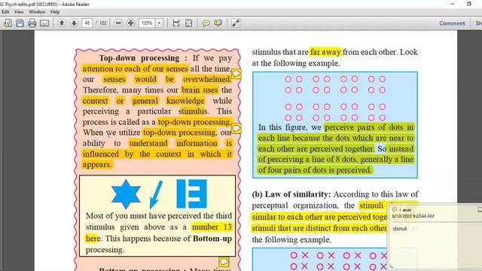Open sticky note beside 'top-down processing.'
482x271 pixels.
tap(236, 129)
